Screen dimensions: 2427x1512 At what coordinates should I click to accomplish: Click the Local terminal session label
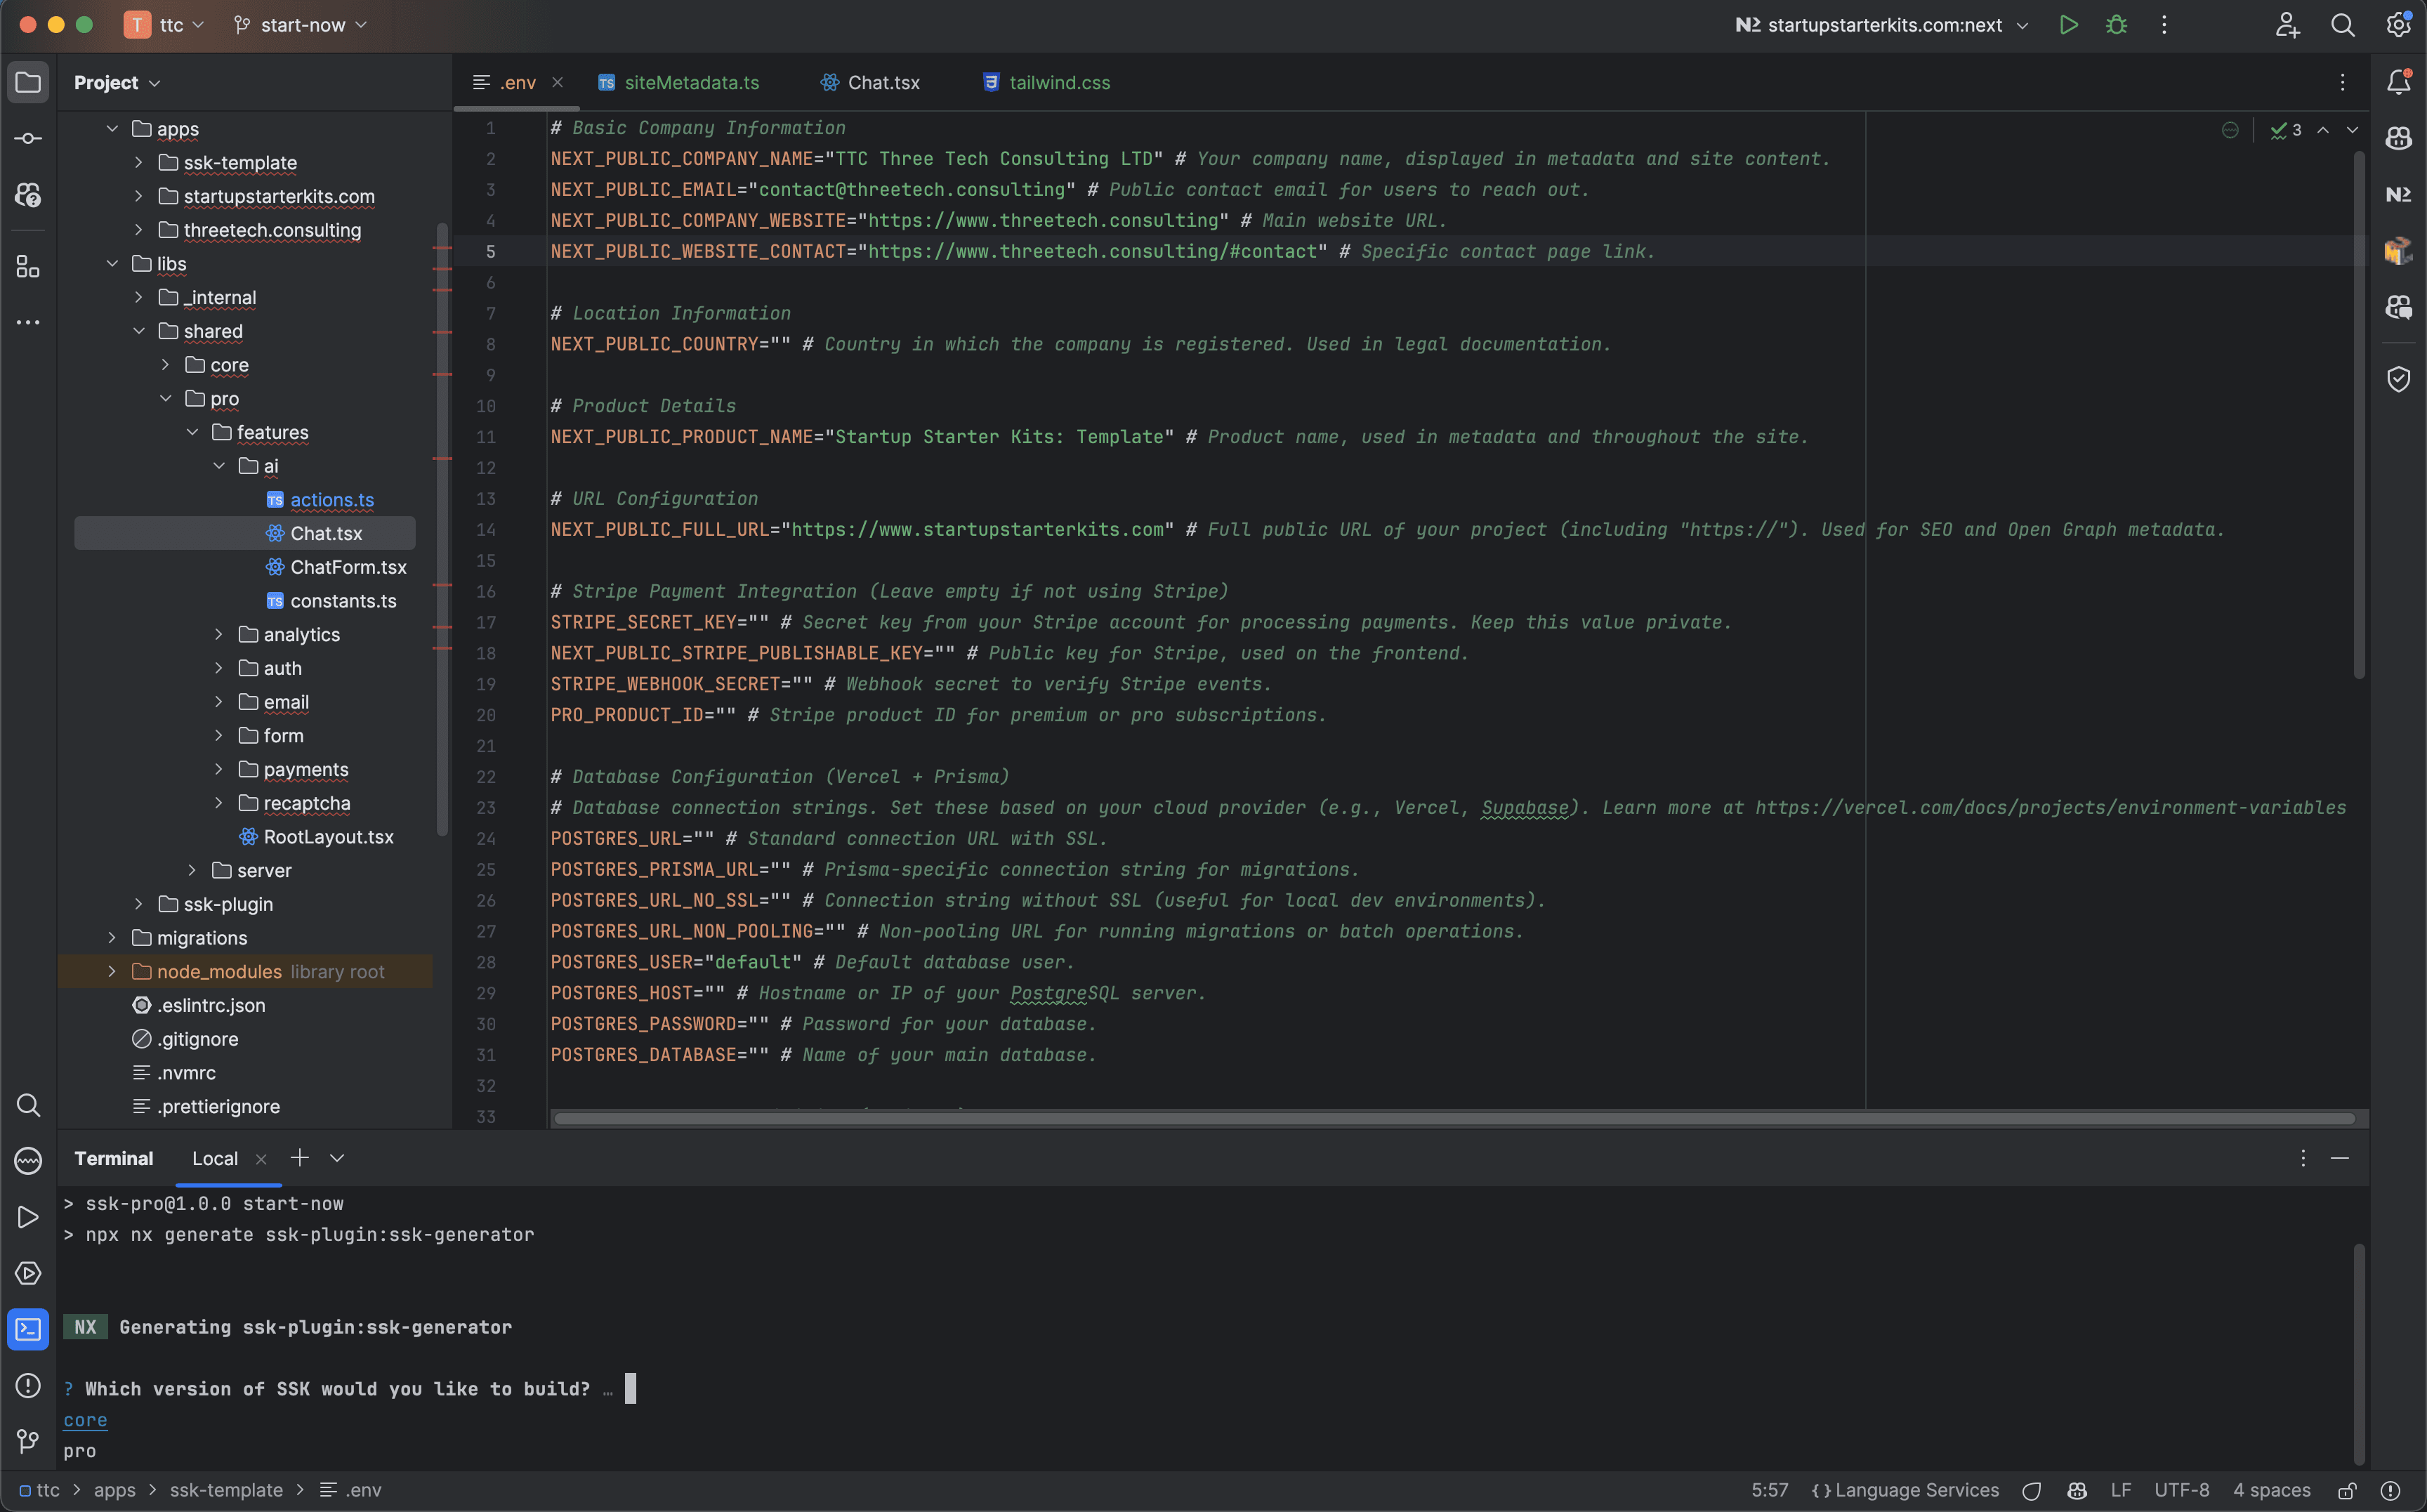tap(212, 1158)
